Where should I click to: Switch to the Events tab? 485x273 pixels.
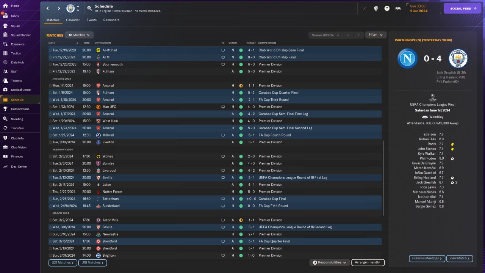point(91,20)
